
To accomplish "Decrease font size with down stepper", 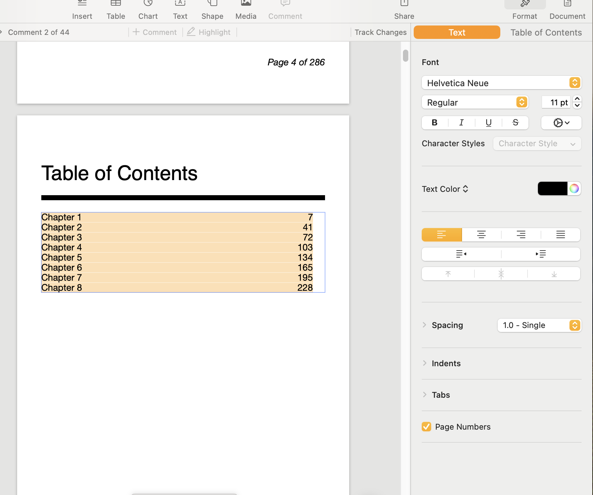I will [x=577, y=105].
